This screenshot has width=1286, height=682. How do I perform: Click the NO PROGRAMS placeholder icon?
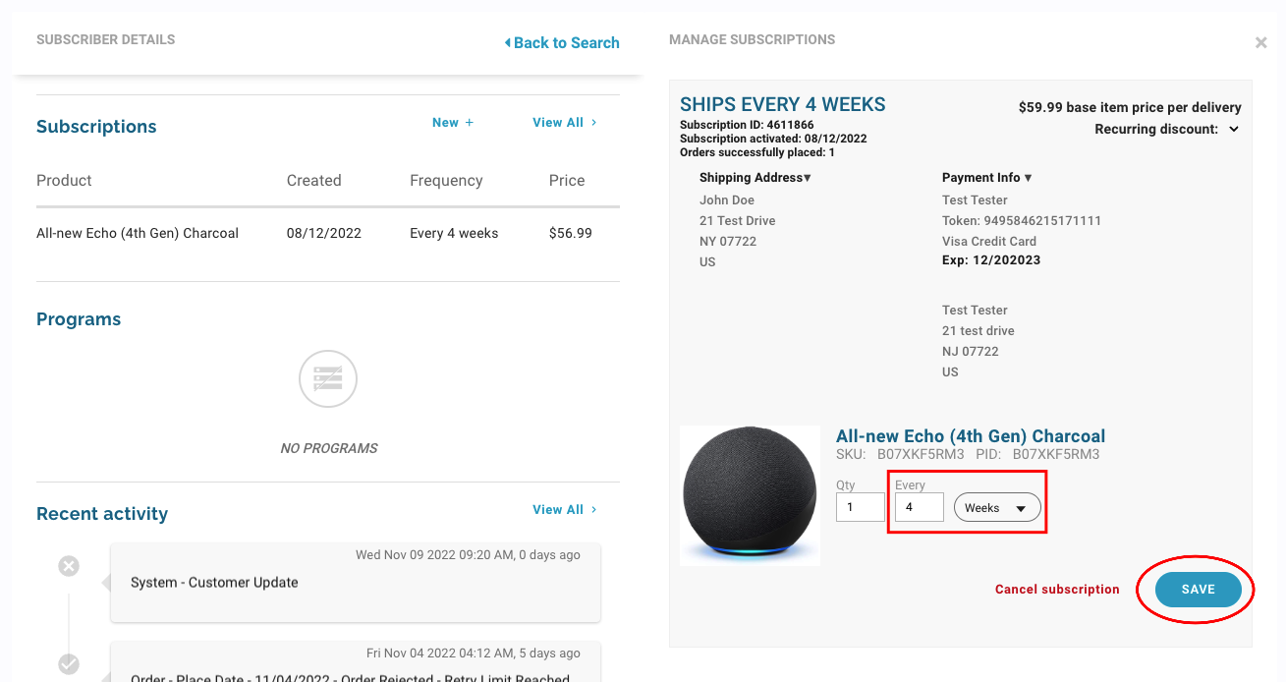click(327, 378)
